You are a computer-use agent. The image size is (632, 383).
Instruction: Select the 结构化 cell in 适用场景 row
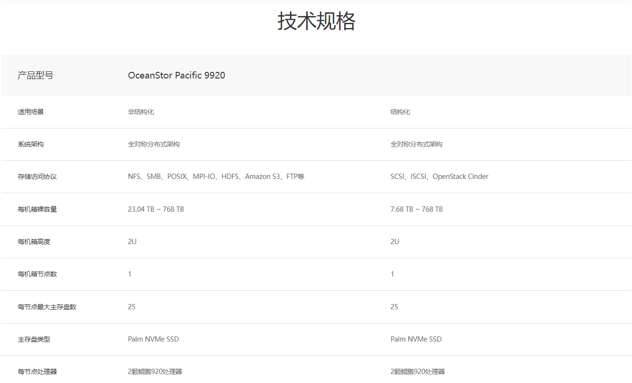pos(400,112)
